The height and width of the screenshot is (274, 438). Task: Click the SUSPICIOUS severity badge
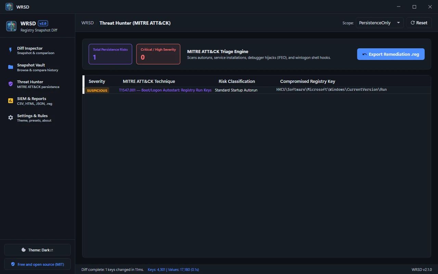(97, 90)
